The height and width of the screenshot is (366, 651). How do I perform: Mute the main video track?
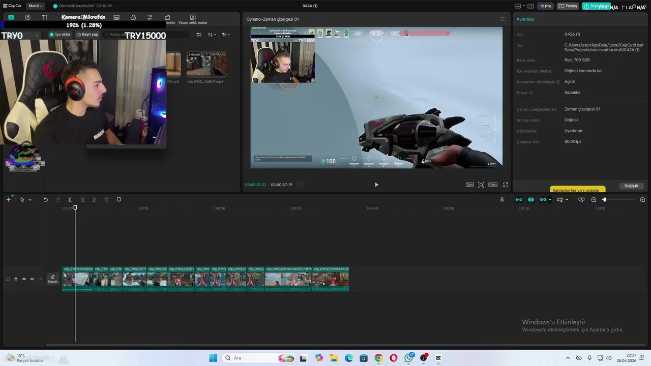(32, 279)
